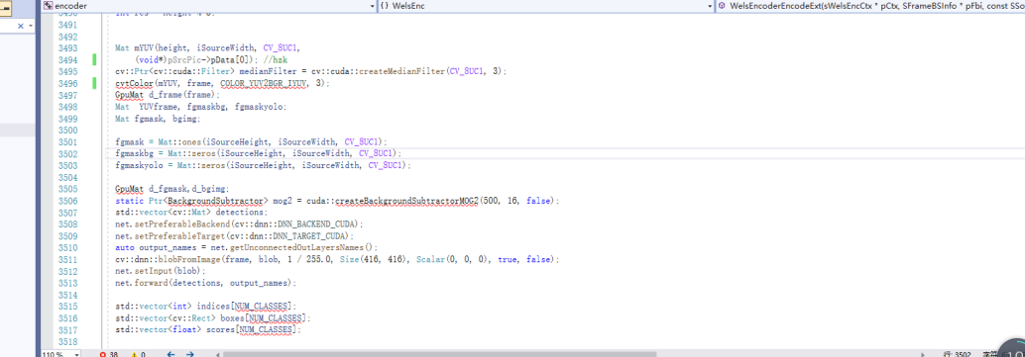Screen dimensions: 1025x357
Task: Click the horizontal scrollbar right arrow
Action: point(923,354)
